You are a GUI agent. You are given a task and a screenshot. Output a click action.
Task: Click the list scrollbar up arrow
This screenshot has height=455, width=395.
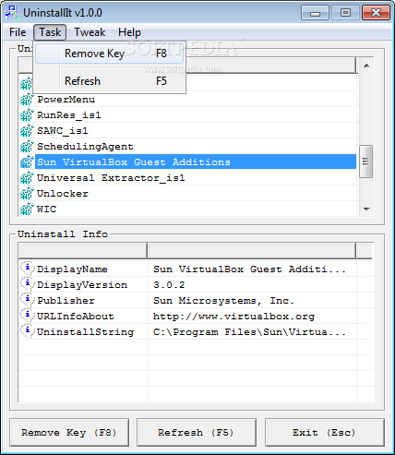point(366,66)
